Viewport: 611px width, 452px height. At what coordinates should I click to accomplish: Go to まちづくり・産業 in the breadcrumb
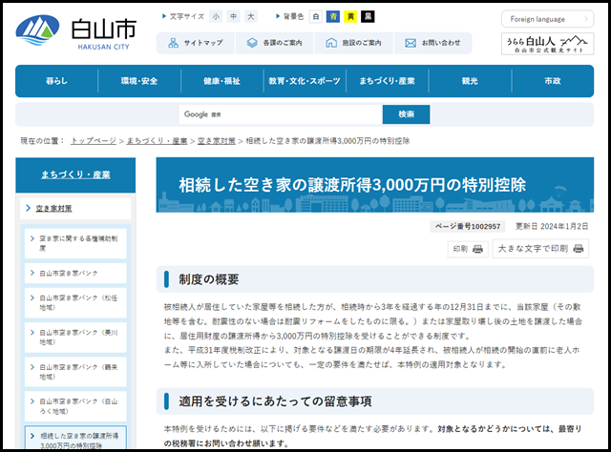pos(157,141)
